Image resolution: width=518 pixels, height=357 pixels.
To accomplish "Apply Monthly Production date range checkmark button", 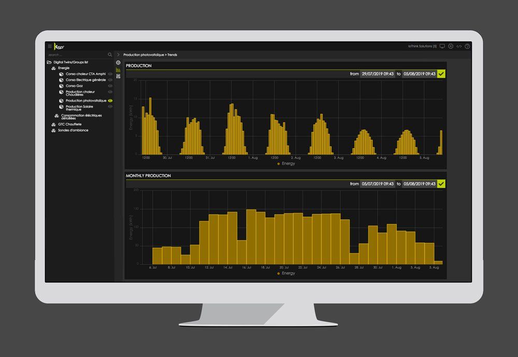I will [x=441, y=184].
